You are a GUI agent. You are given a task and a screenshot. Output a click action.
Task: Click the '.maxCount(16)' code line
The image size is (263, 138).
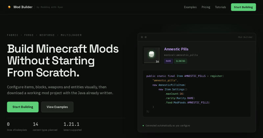(175, 94)
